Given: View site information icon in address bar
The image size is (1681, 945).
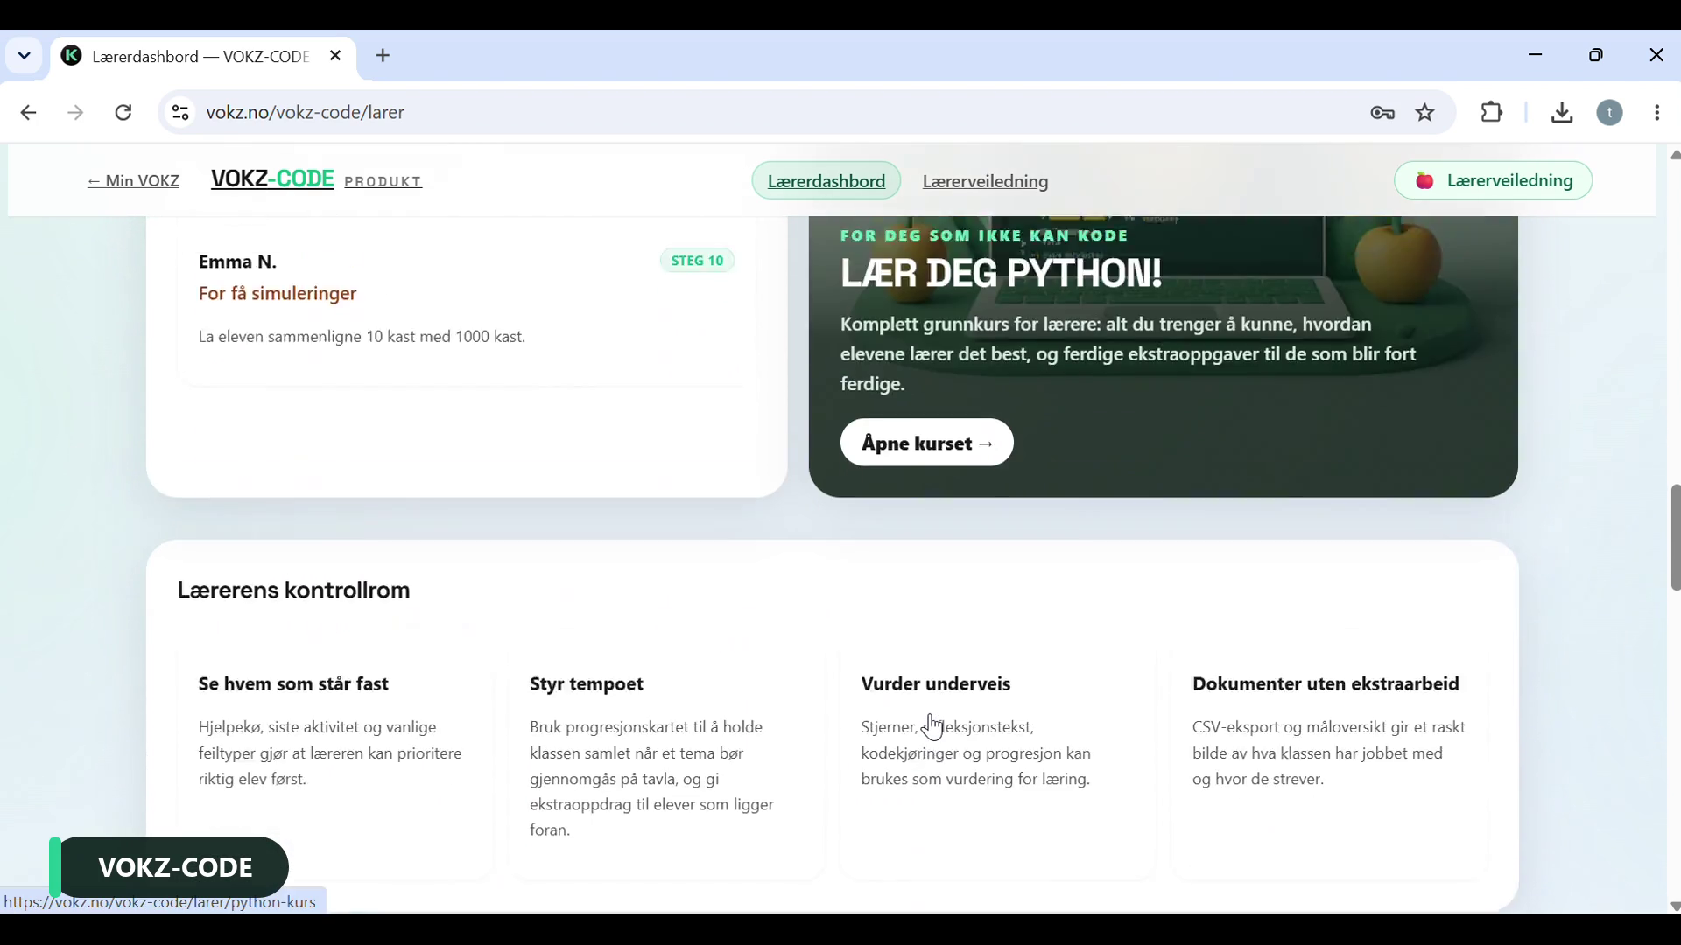Looking at the screenshot, I should point(180,113).
